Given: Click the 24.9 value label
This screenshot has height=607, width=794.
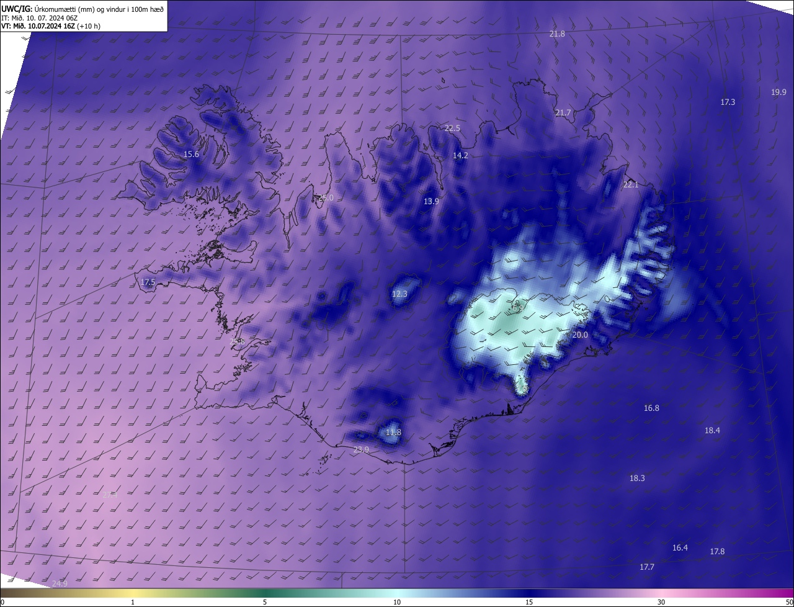Looking at the screenshot, I should point(60,583).
